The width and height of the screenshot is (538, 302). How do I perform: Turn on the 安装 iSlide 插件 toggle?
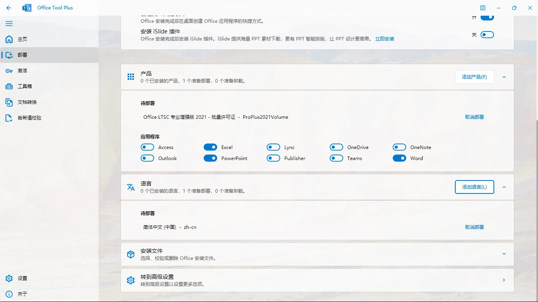coord(487,35)
